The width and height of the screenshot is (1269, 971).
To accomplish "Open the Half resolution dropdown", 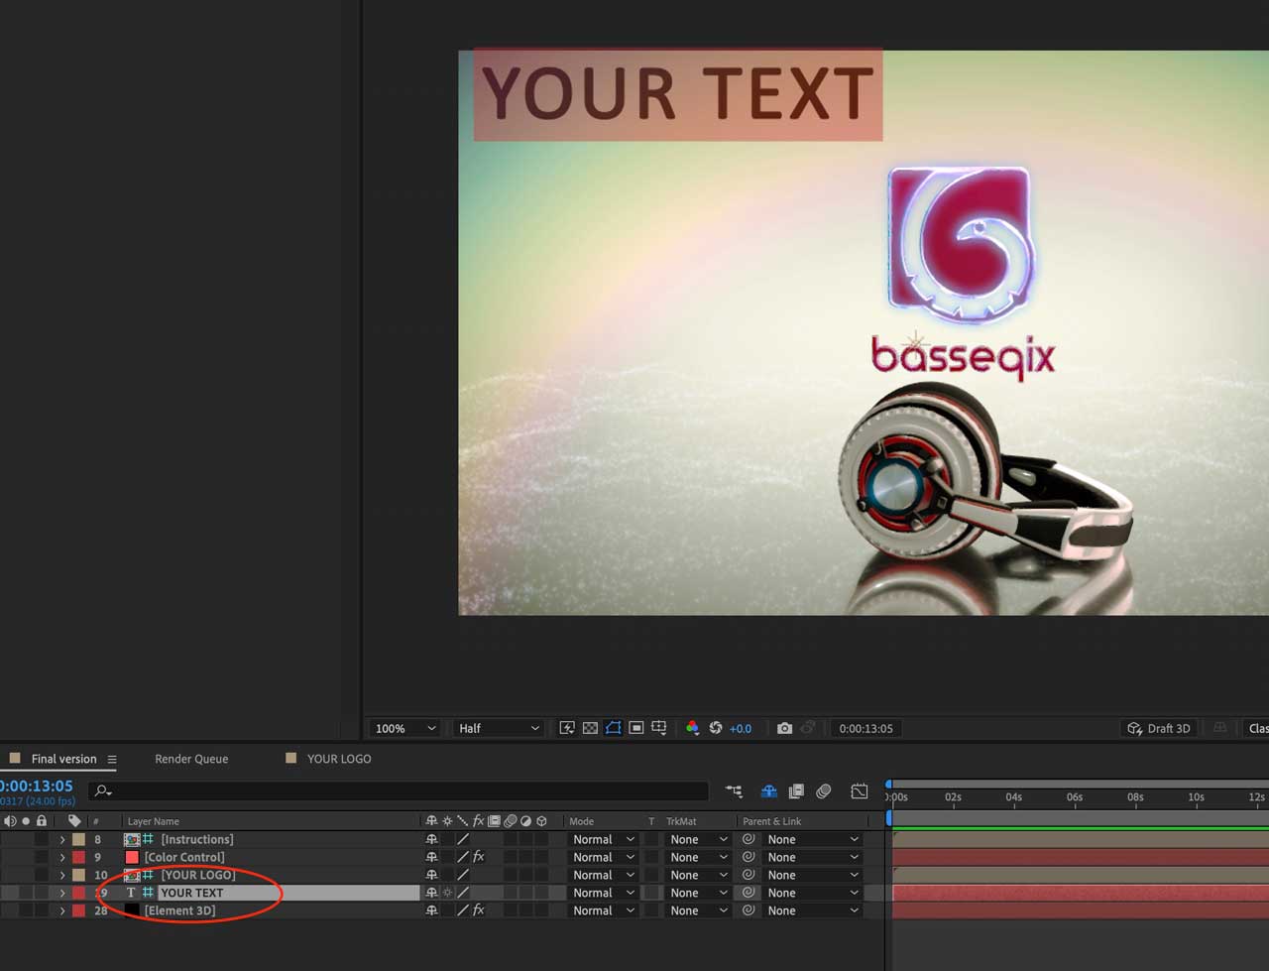I will 499,728.
